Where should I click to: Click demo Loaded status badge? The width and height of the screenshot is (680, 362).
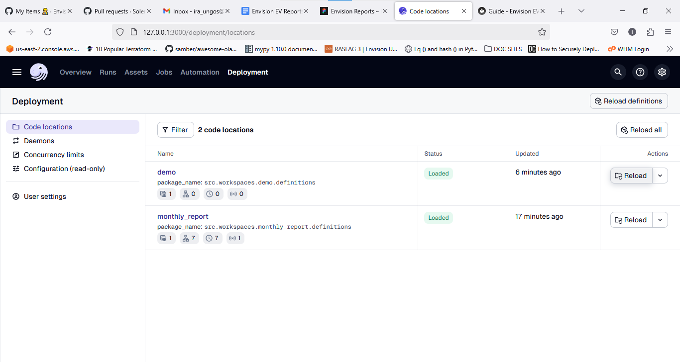439,174
